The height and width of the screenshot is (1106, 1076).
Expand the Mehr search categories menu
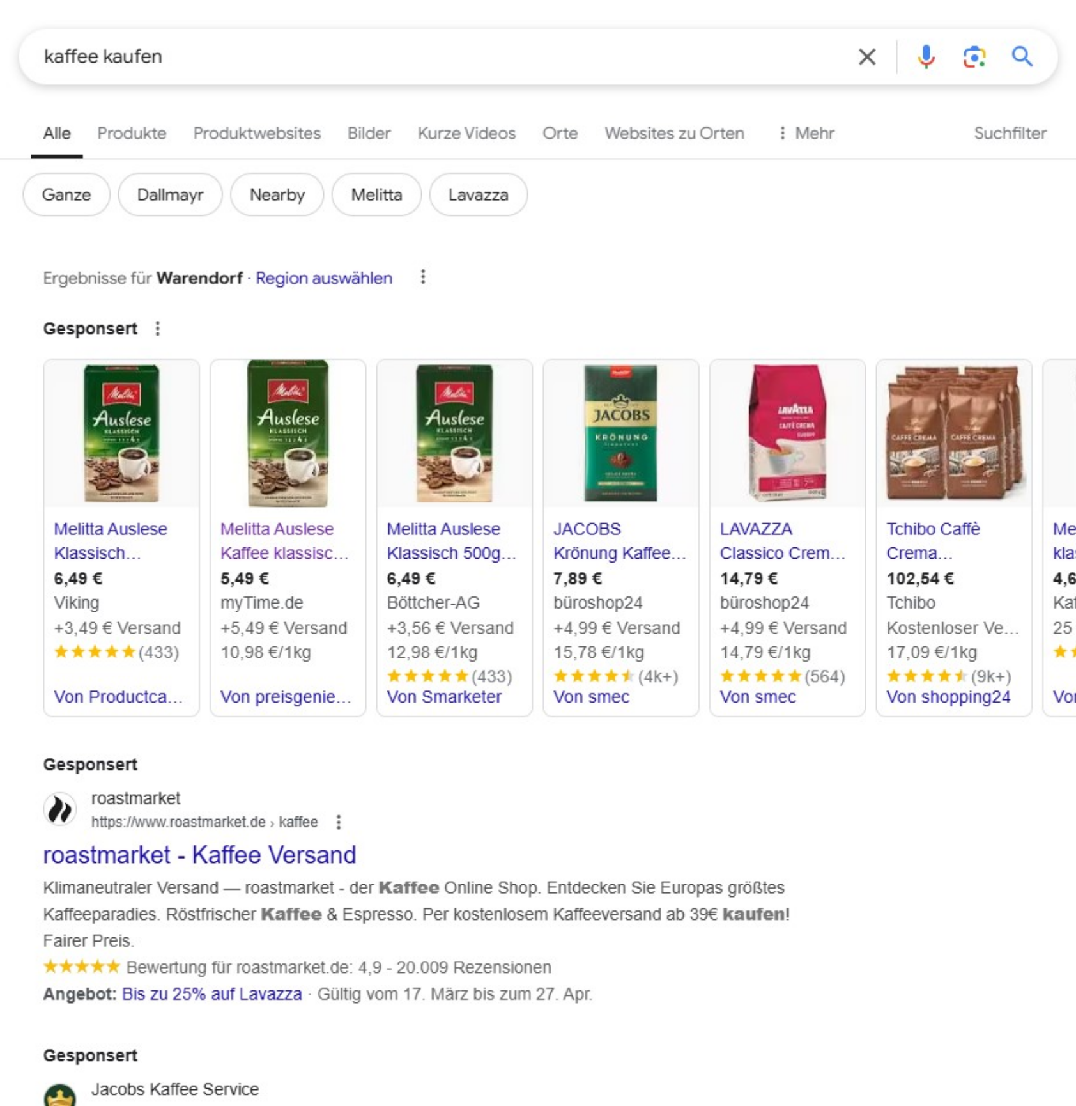806,133
